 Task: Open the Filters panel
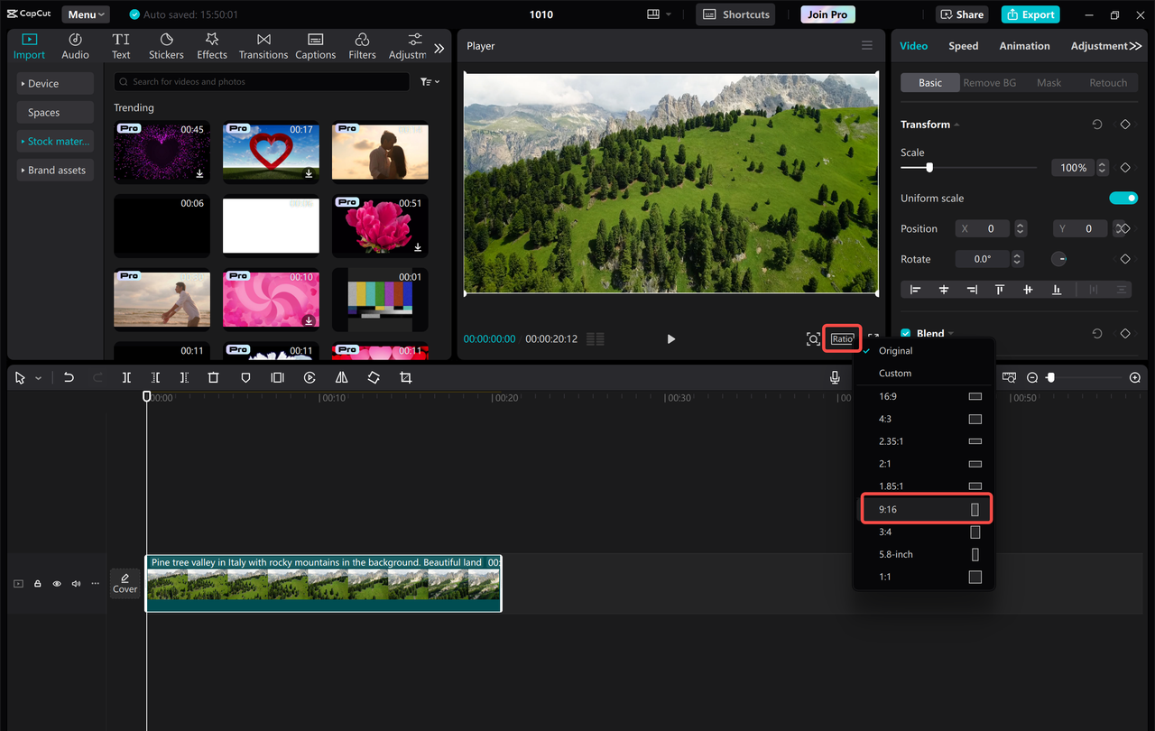(362, 43)
